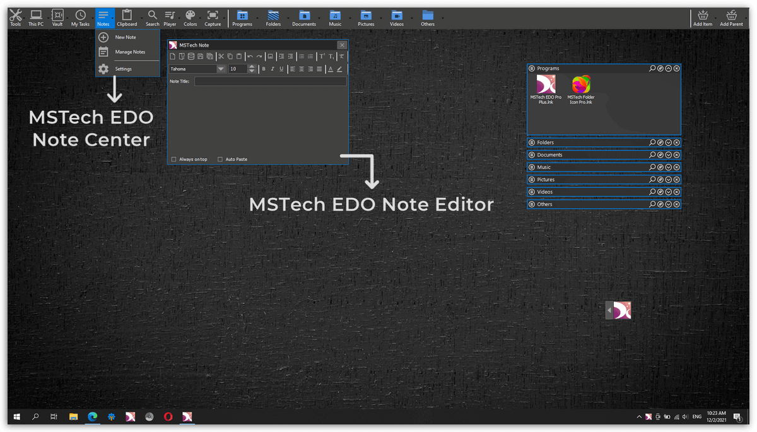
Task: Center-align the note text
Action: tap(302, 69)
